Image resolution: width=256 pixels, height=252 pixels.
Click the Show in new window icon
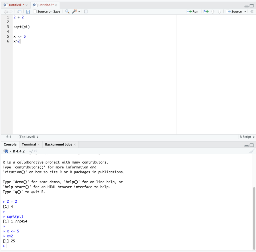tap(19, 12)
